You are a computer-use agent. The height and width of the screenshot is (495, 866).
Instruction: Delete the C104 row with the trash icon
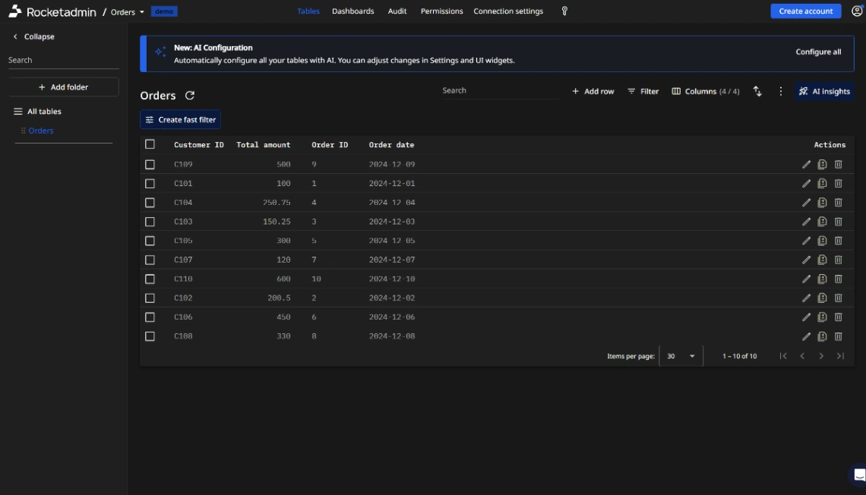coord(838,202)
